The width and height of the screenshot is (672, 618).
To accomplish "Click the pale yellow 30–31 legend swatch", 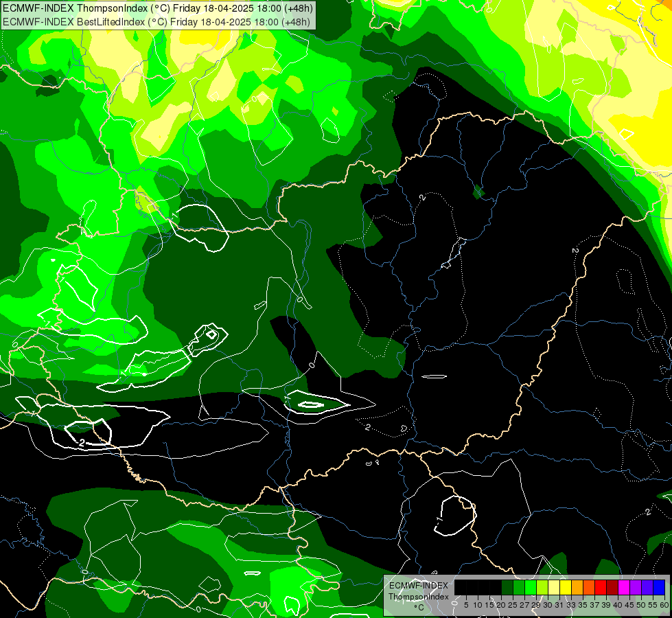I will tap(554, 587).
